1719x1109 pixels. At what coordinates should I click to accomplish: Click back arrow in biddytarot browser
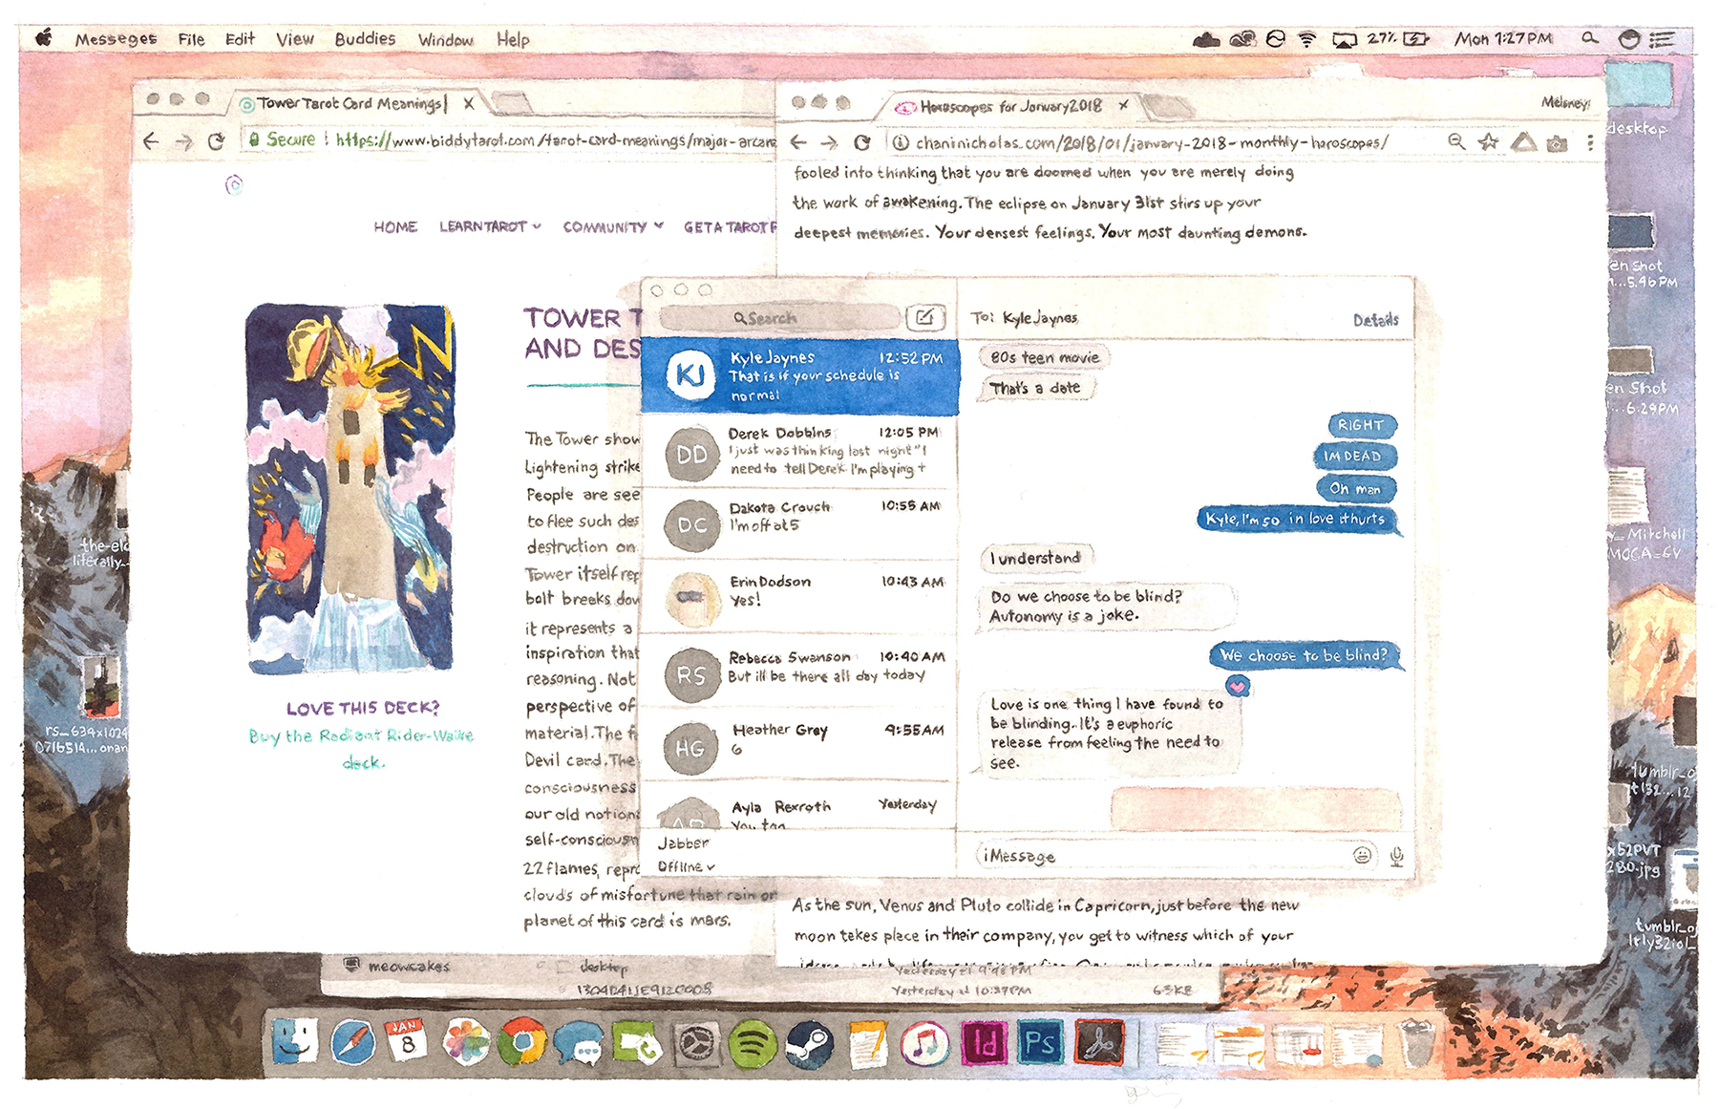[x=151, y=141]
